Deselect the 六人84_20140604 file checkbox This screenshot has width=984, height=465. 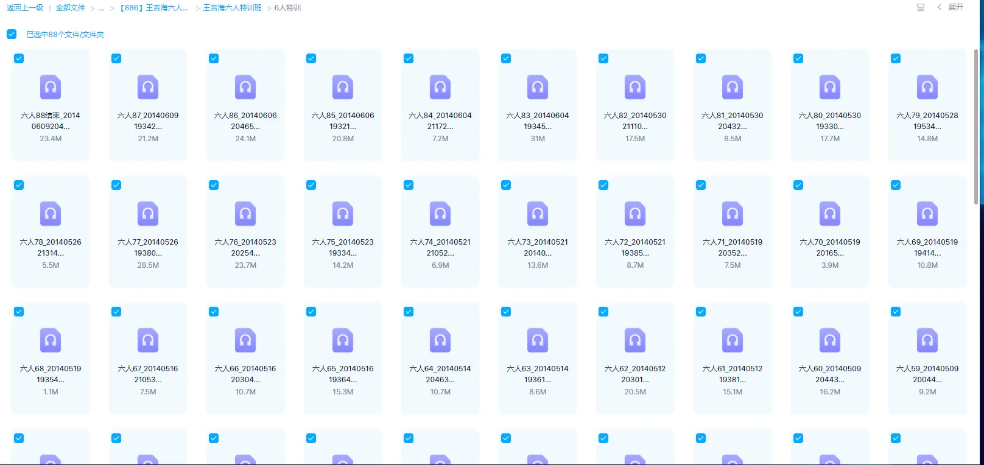point(409,58)
